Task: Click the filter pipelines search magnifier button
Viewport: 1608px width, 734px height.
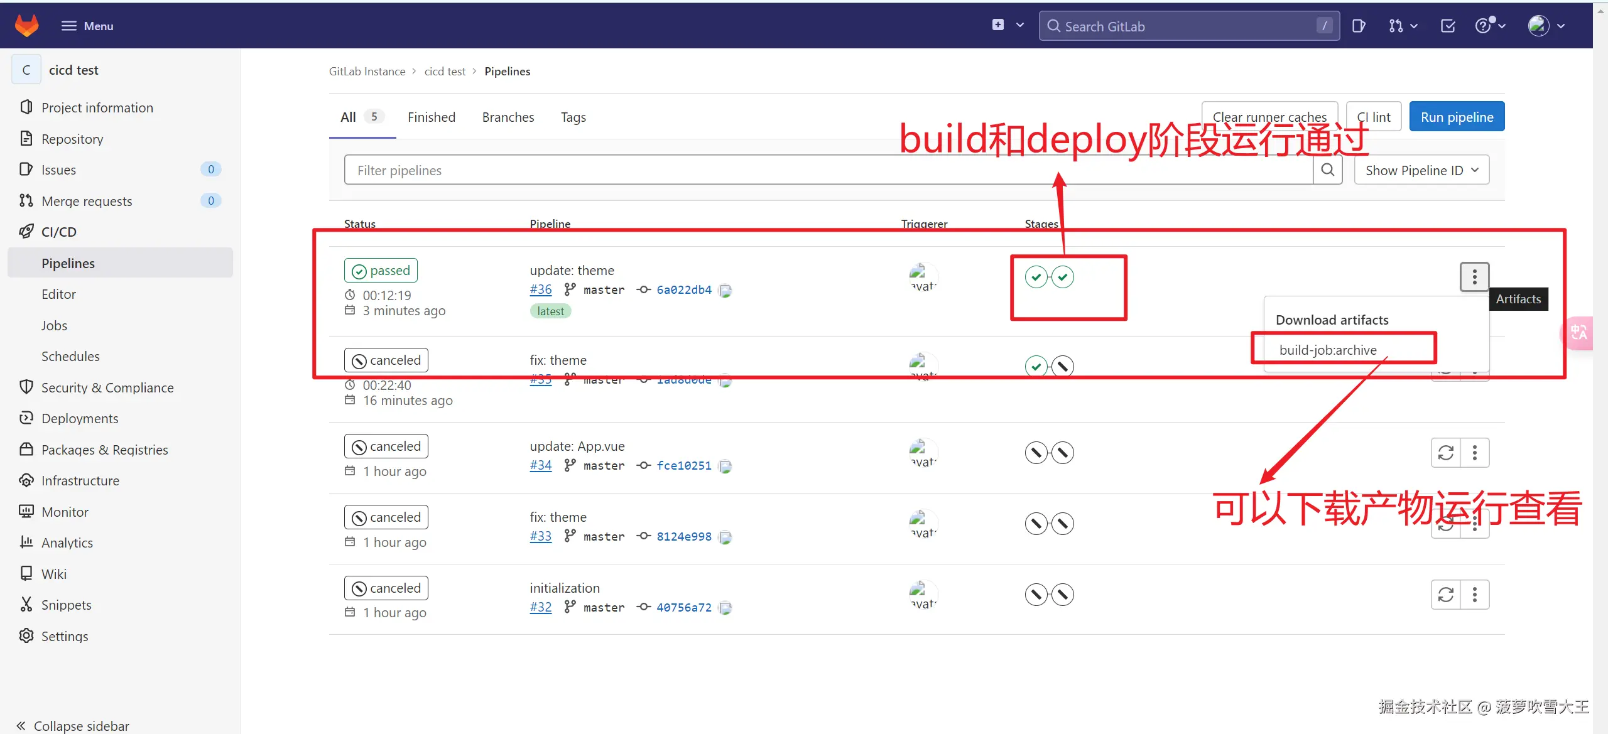Action: click(x=1327, y=170)
